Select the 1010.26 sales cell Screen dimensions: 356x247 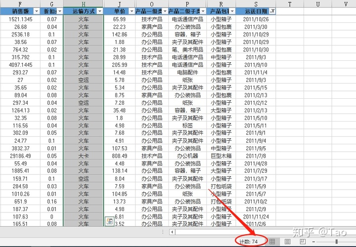(20, 194)
